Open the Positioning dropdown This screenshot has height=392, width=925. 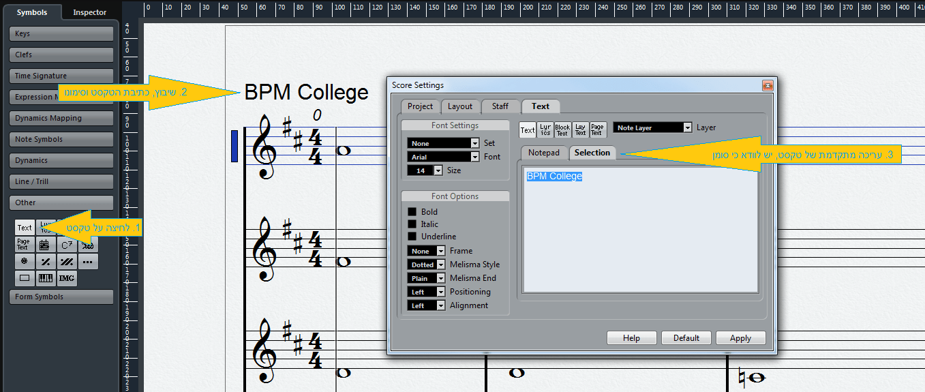(427, 292)
